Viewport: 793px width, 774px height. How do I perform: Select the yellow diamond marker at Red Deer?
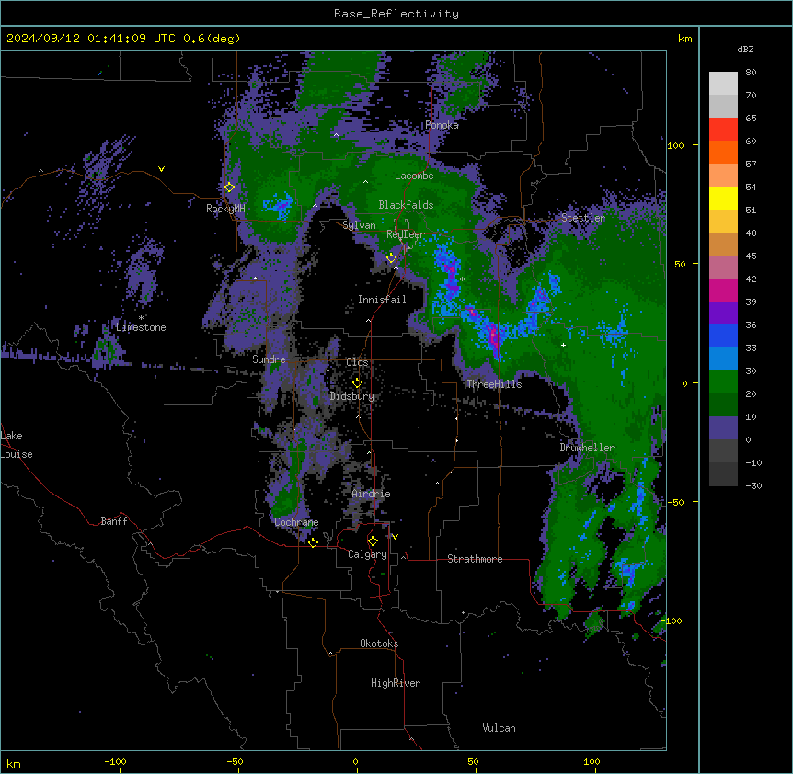(392, 258)
